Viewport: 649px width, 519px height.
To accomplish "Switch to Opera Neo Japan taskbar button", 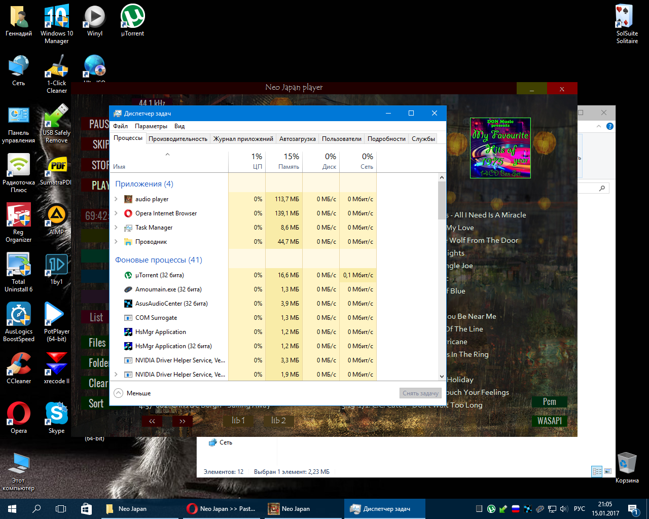I will [222, 509].
